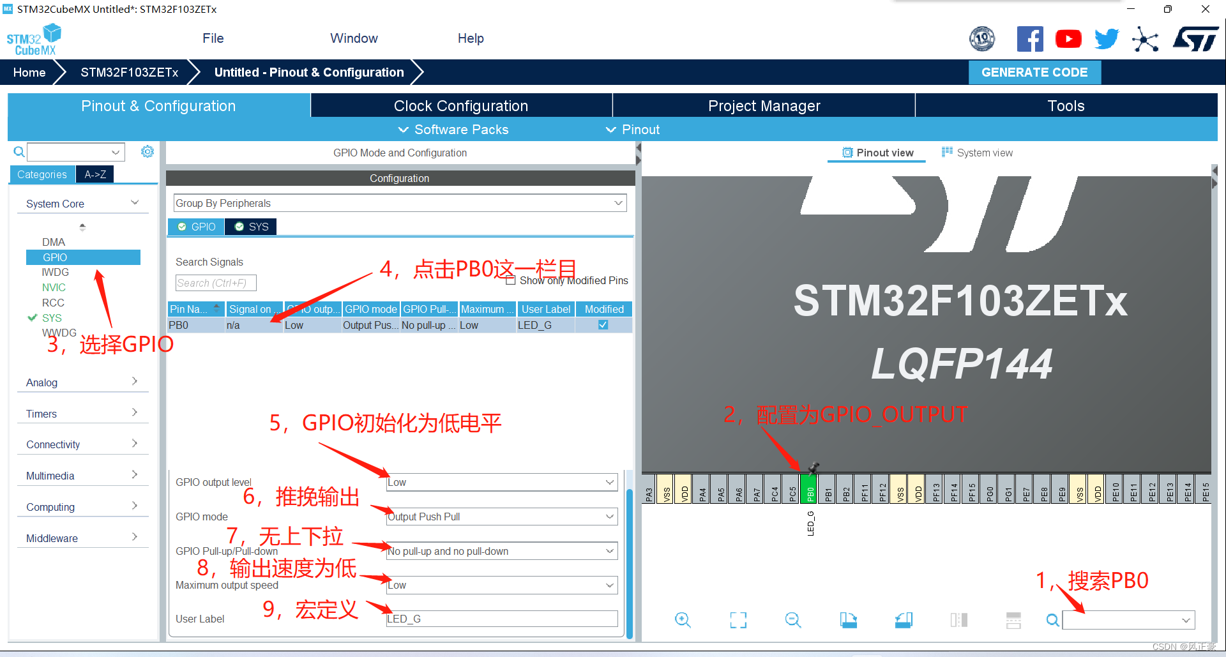
Task: Open the GPIO Pull-up/Pull-down dropdown
Action: click(x=502, y=551)
